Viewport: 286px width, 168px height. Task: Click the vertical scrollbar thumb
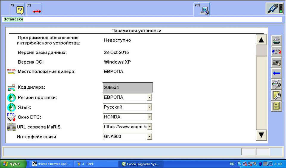click(261, 50)
